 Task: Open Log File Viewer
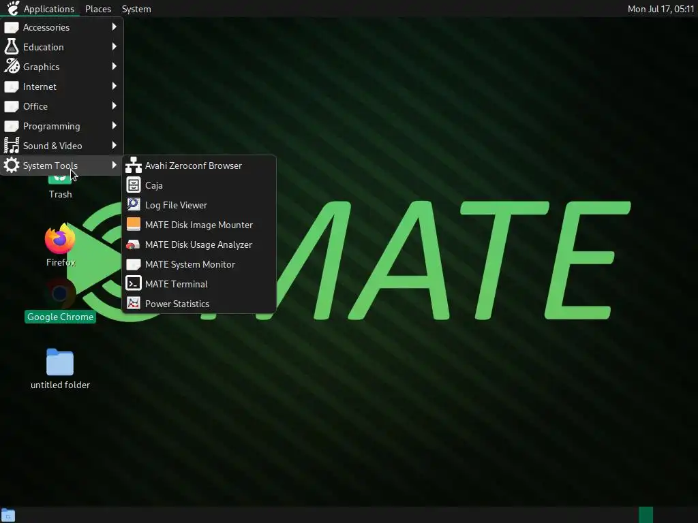point(199,205)
